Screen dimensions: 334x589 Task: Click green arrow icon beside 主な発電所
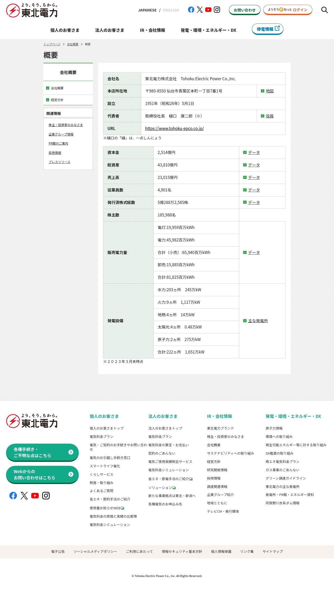(x=245, y=321)
